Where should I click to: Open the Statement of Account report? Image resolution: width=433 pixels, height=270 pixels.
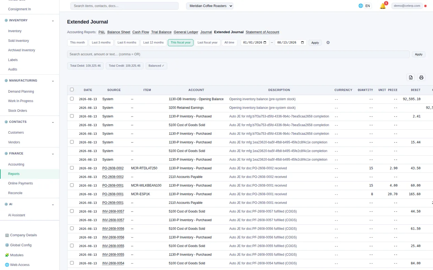(263, 32)
